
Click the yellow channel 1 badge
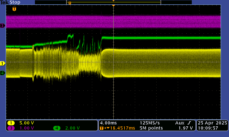[x=11, y=123]
